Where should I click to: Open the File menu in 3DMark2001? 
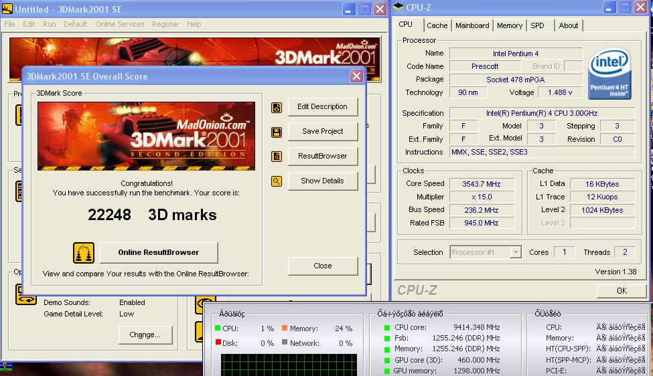coord(9,24)
